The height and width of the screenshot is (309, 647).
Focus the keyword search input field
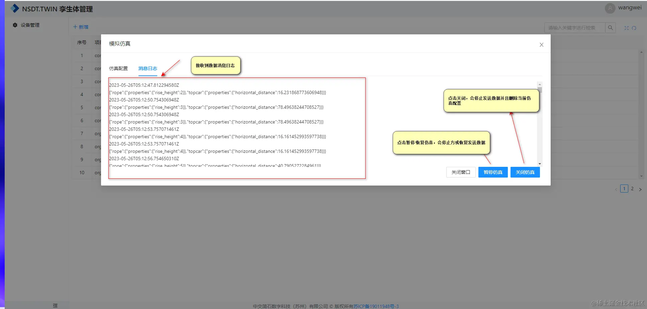coord(575,28)
